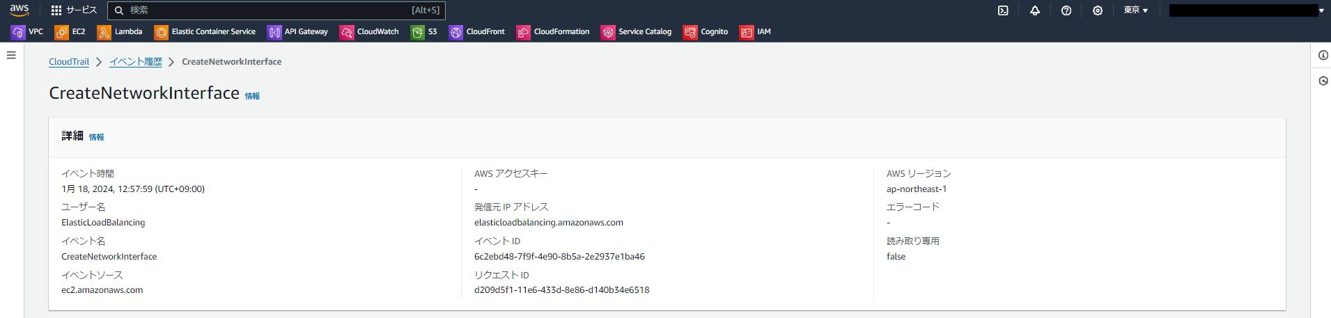Open CloudShell terminal icon

1003,10
